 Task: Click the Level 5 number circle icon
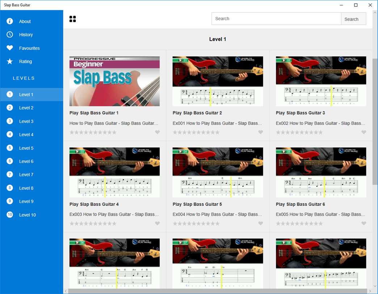(x=10, y=148)
